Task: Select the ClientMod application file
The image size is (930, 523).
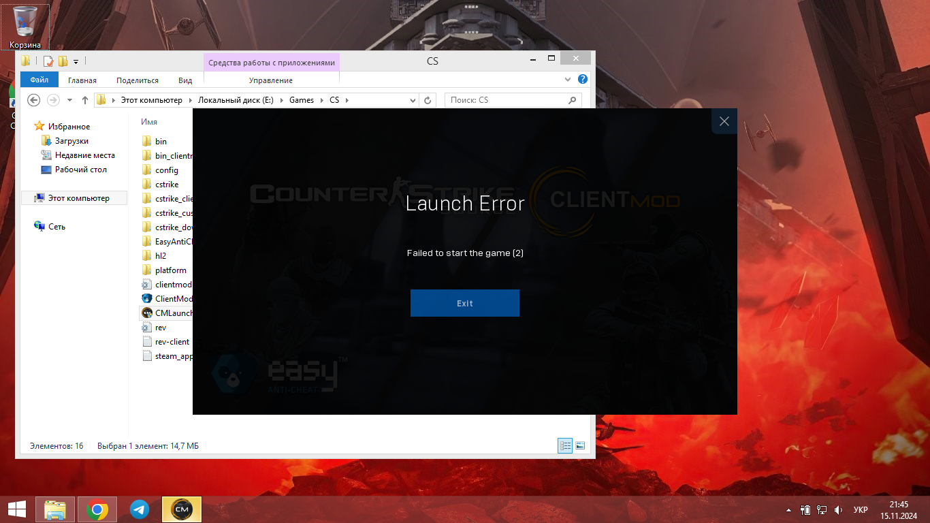Action: pyautogui.click(x=167, y=299)
